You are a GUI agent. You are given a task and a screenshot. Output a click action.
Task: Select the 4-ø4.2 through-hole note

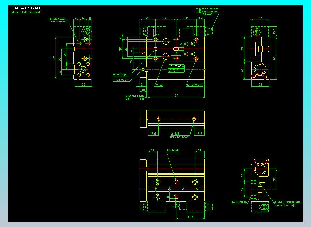[287, 202]
